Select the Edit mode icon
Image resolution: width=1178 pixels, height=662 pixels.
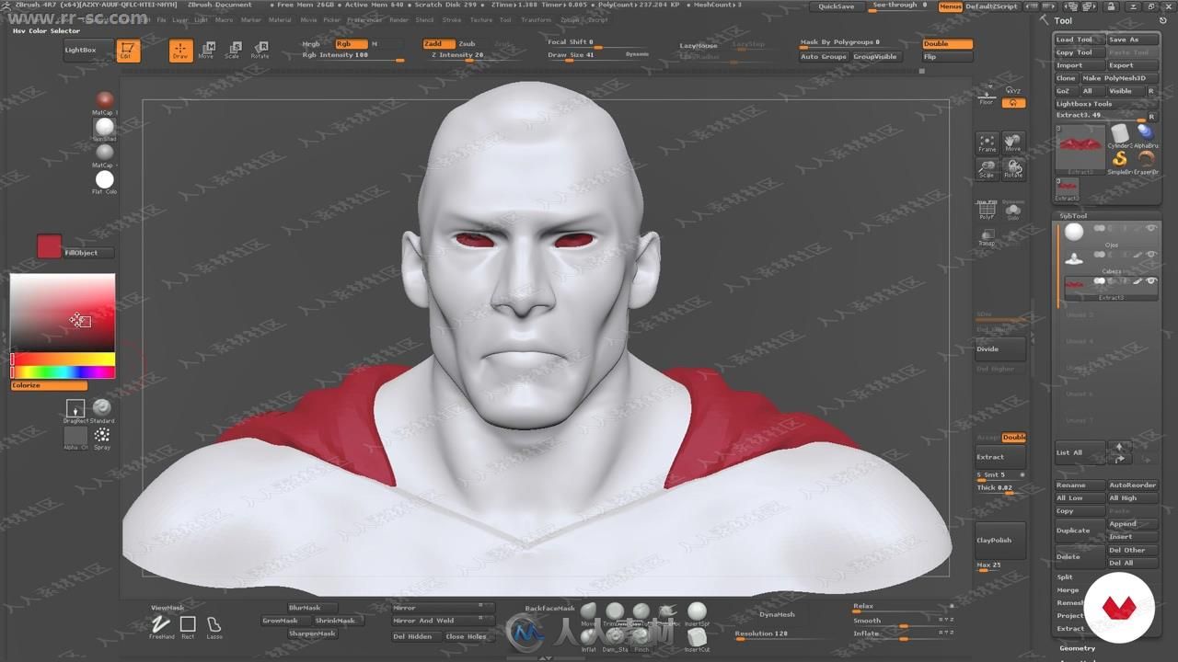tap(128, 51)
